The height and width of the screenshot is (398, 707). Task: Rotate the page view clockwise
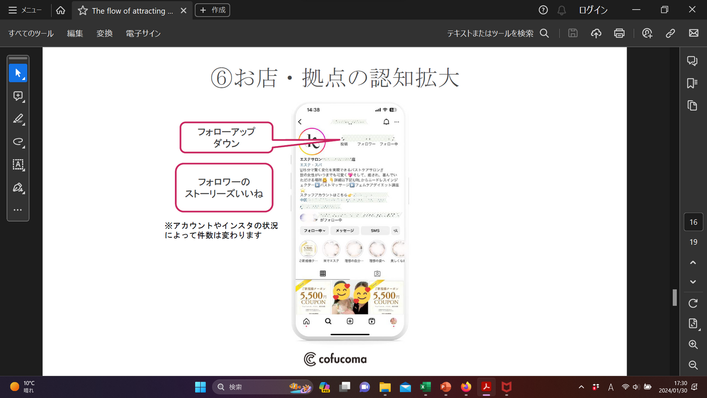(693, 303)
